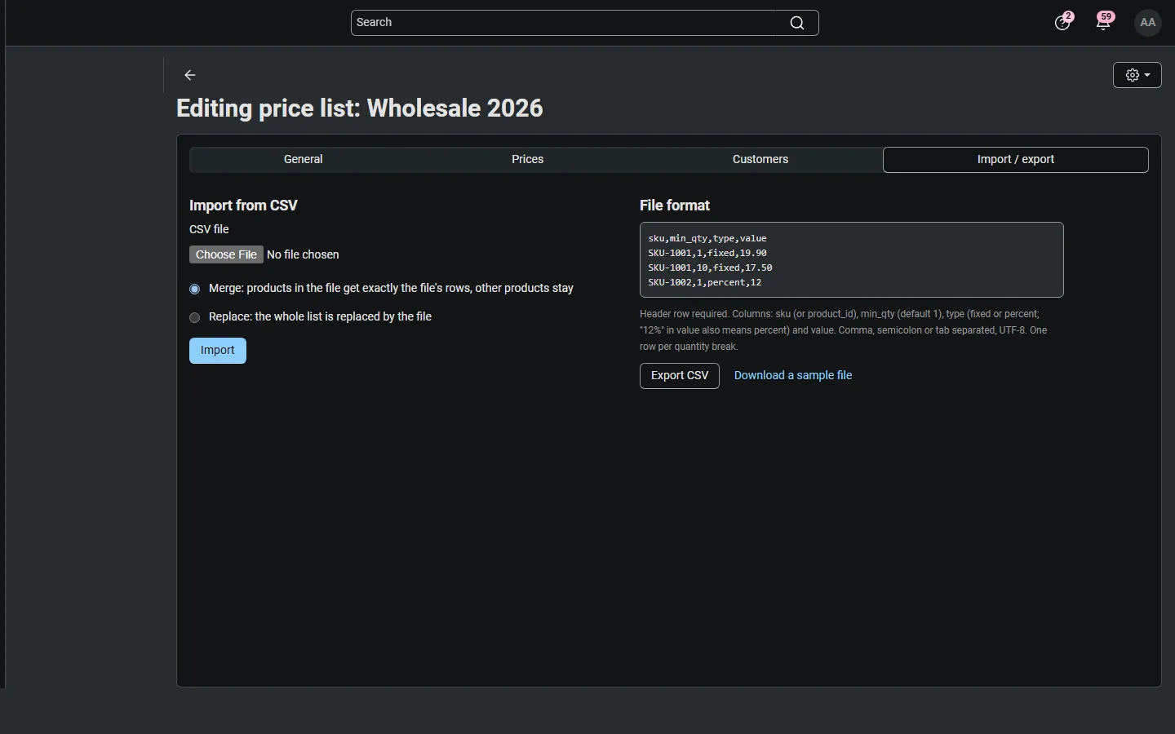1175x734 pixels.
Task: Click the search magnifier icon
Action: pos(797,23)
